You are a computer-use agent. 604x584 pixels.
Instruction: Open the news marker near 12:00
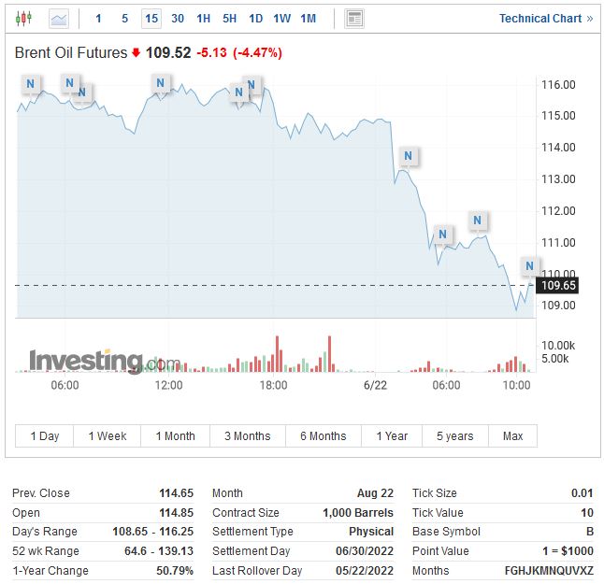pos(160,84)
